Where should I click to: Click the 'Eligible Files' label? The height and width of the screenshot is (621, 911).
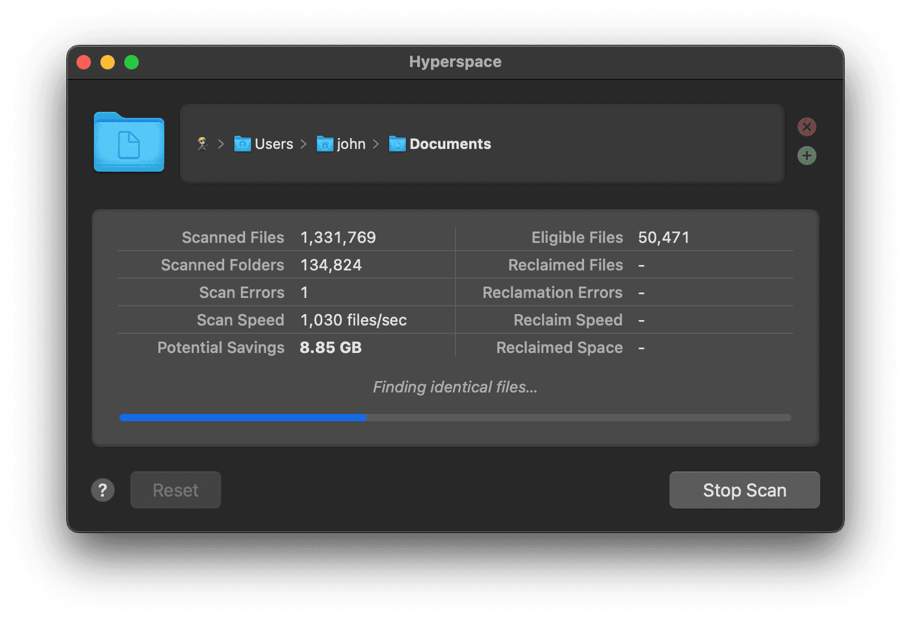click(x=577, y=238)
